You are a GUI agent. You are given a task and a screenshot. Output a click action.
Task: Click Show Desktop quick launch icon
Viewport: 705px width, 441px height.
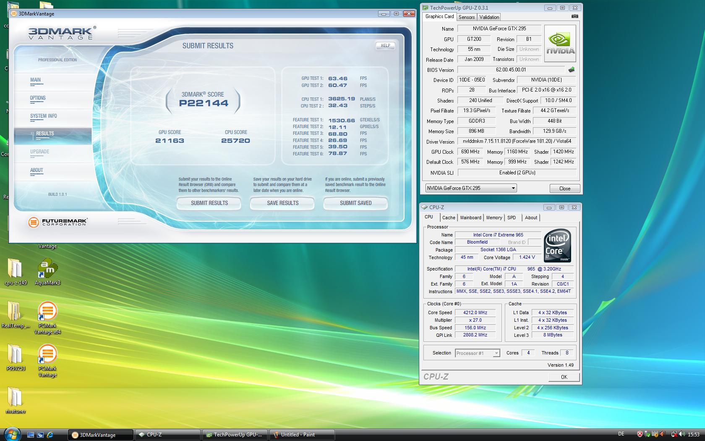pos(31,435)
